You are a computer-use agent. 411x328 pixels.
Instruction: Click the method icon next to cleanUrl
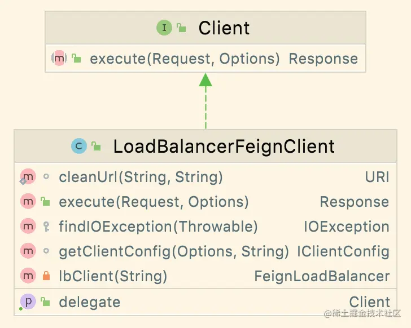click(x=28, y=178)
